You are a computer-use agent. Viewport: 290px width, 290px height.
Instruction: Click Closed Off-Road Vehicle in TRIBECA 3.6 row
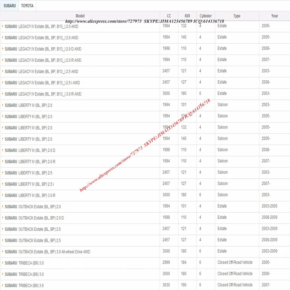(235, 285)
